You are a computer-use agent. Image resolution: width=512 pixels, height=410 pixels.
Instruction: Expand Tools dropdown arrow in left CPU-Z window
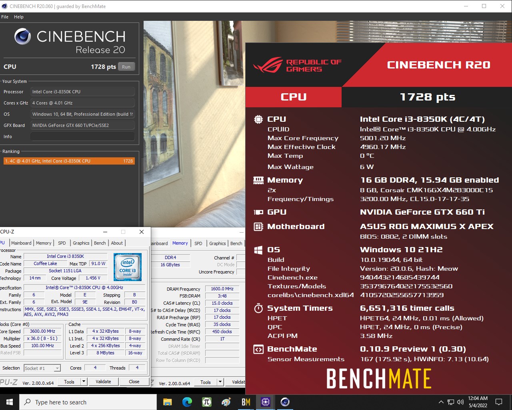(84, 382)
